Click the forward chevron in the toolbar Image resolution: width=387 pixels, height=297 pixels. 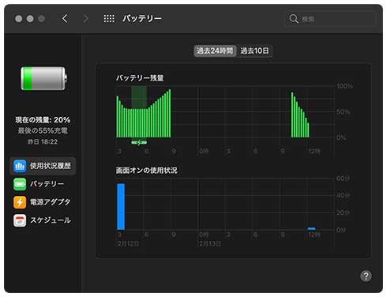pyautogui.click(x=85, y=19)
